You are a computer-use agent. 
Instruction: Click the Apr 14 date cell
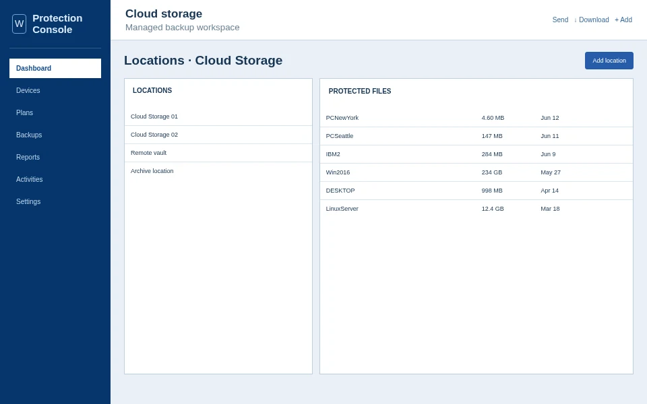click(550, 191)
